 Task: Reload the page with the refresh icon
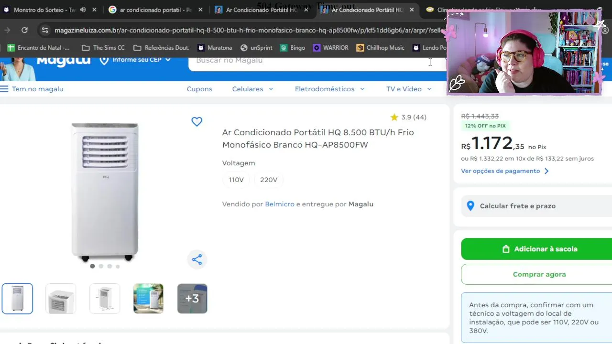pyautogui.click(x=24, y=30)
